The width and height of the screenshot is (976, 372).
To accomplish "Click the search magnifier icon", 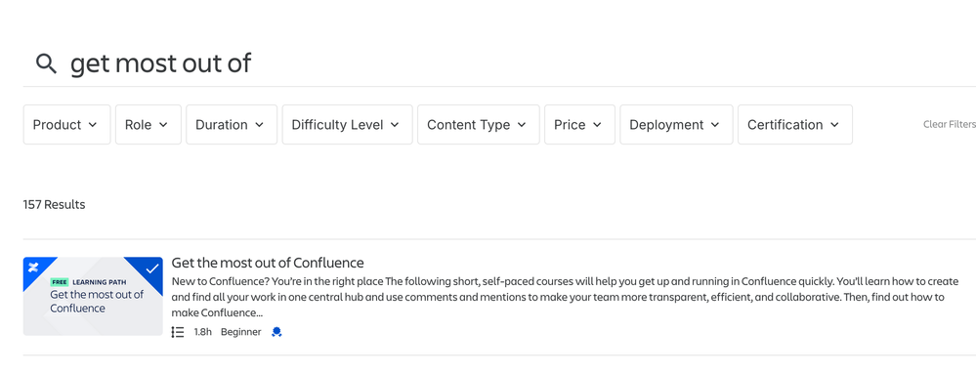I will coord(46,63).
